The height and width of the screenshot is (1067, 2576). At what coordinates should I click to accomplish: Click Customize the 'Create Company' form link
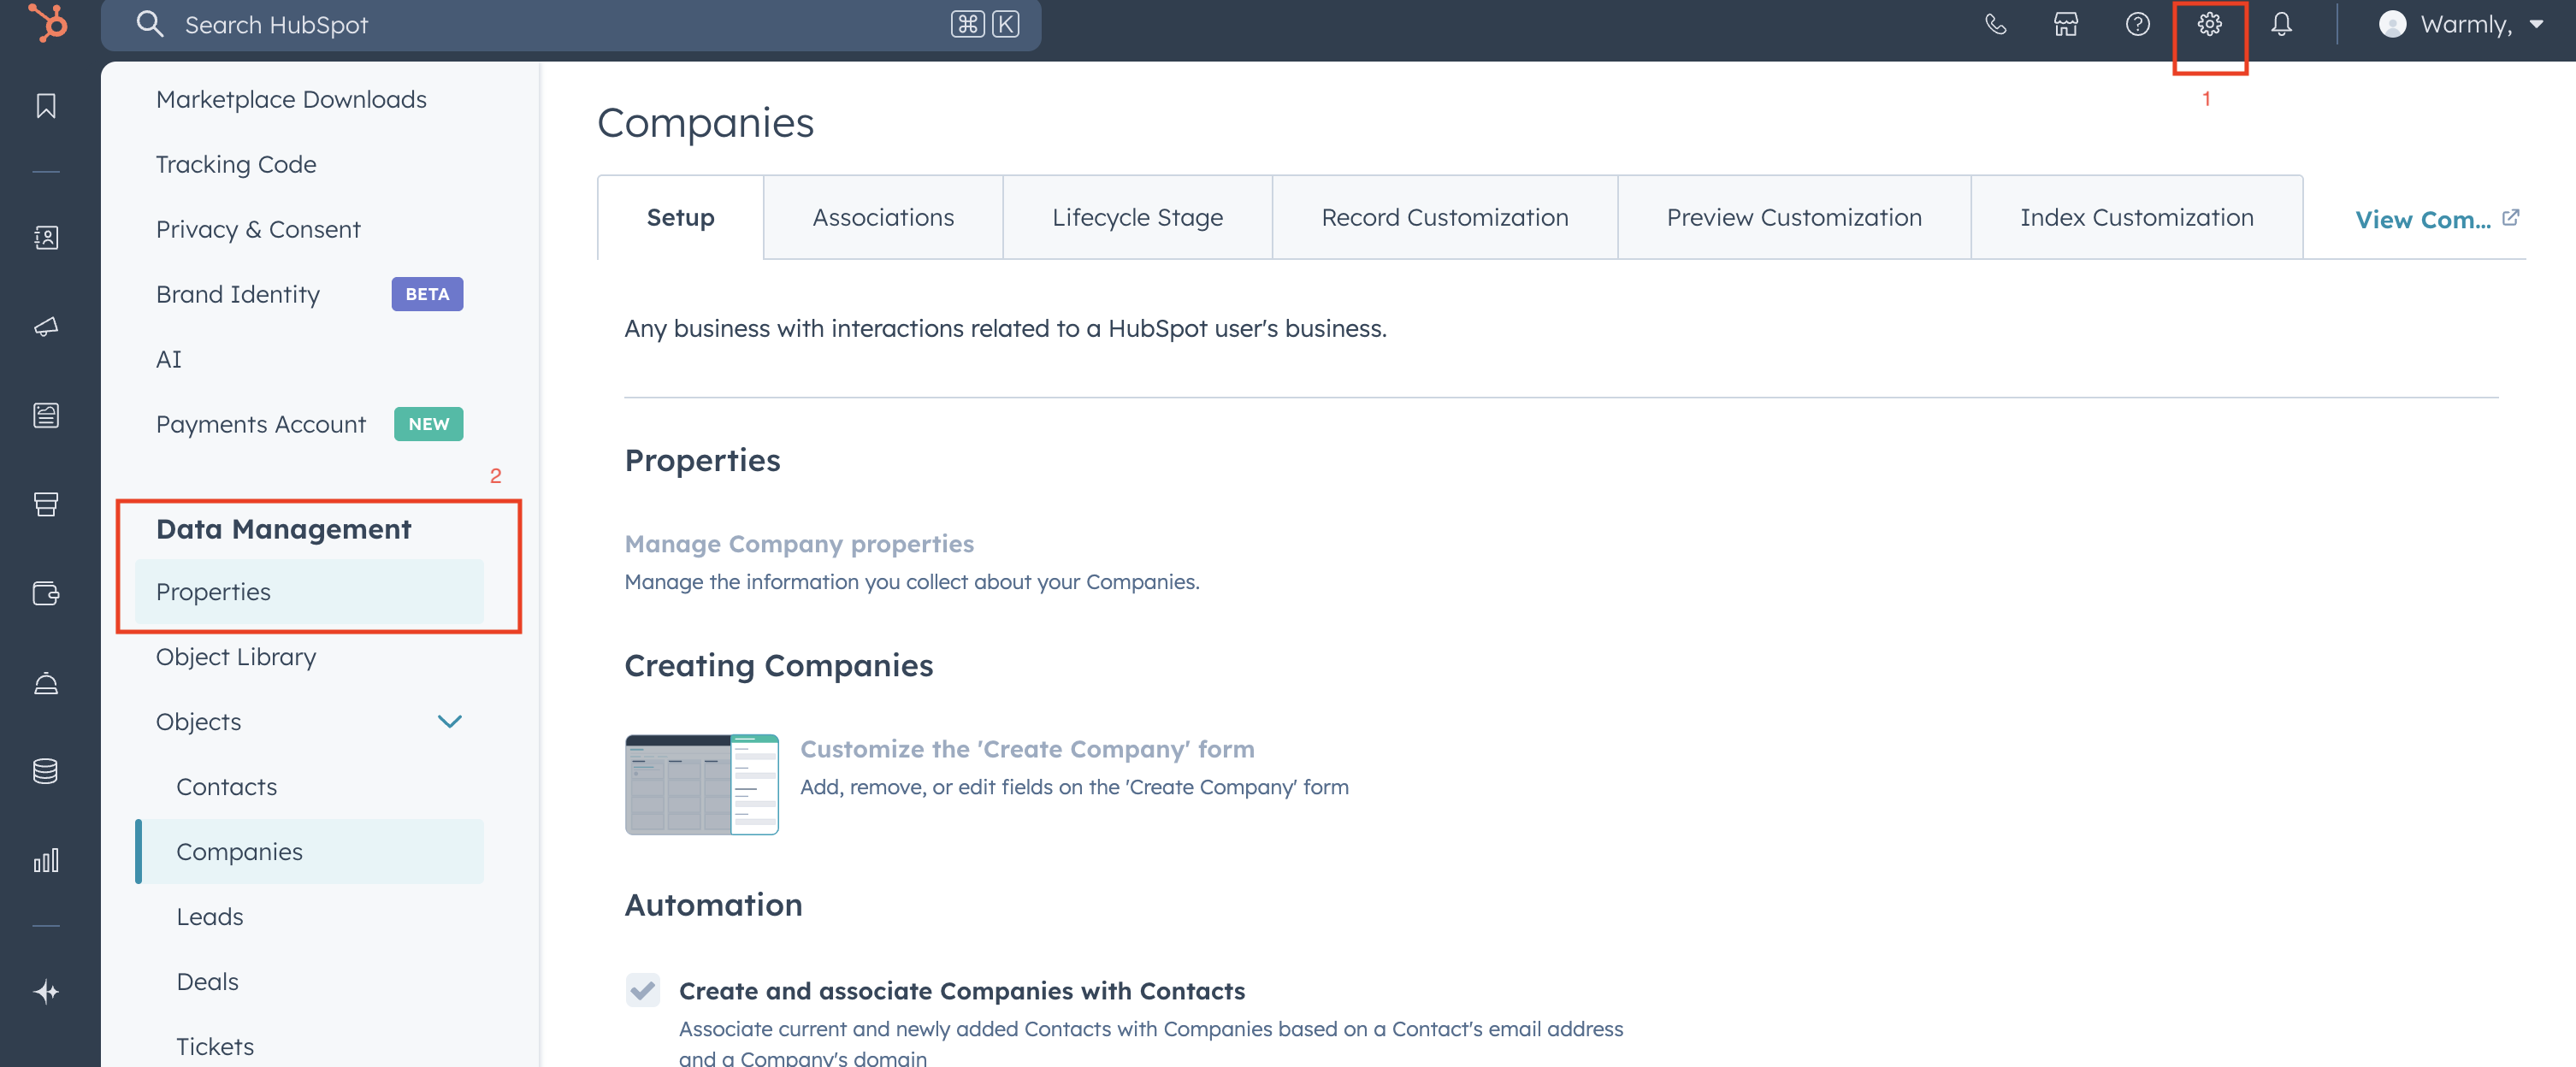(x=1027, y=749)
